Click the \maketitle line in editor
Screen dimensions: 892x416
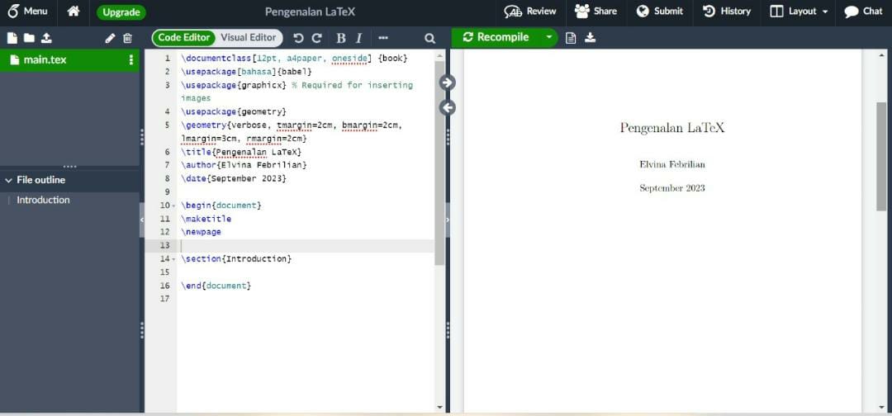206,219
